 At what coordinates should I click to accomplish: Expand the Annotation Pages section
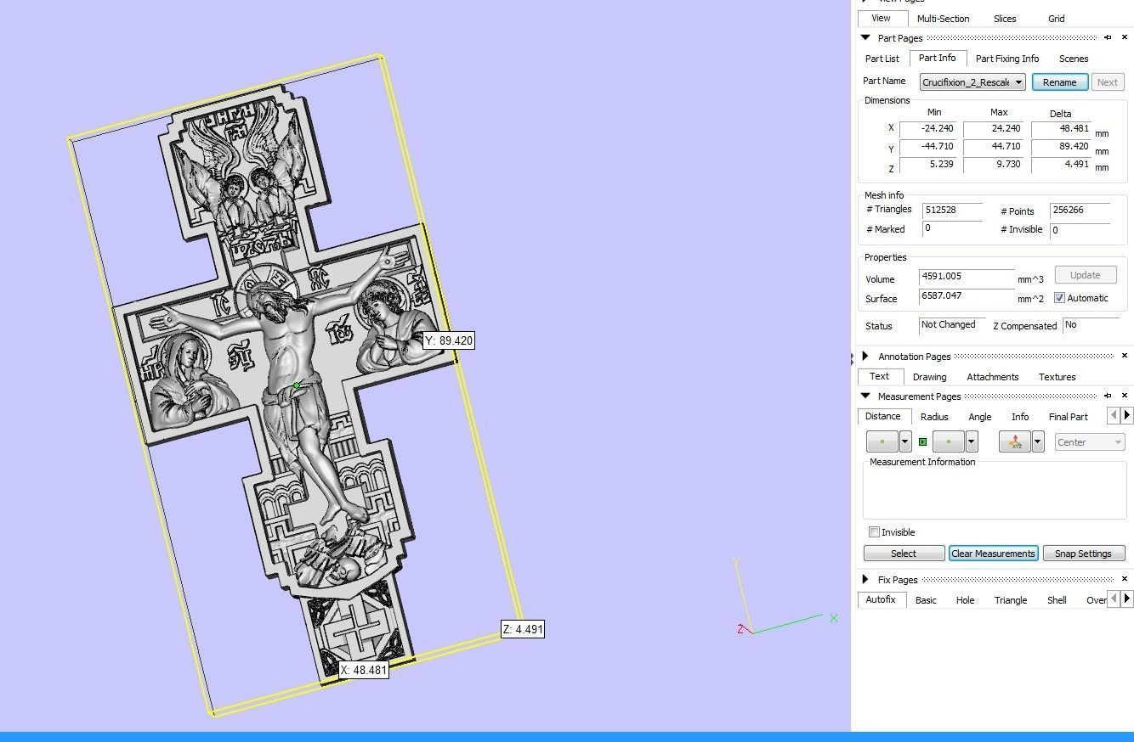865,356
